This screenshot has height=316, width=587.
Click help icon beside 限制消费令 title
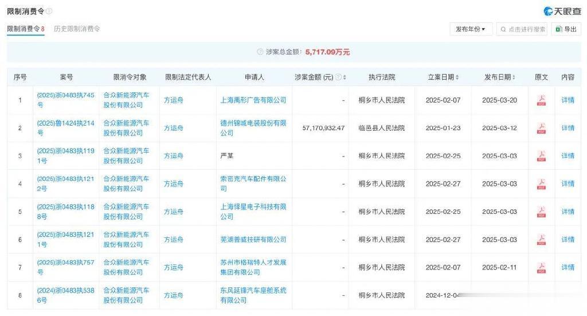(x=49, y=11)
